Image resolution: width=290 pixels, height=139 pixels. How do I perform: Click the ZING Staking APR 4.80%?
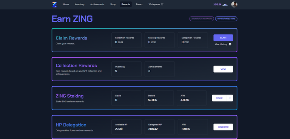click(185, 100)
